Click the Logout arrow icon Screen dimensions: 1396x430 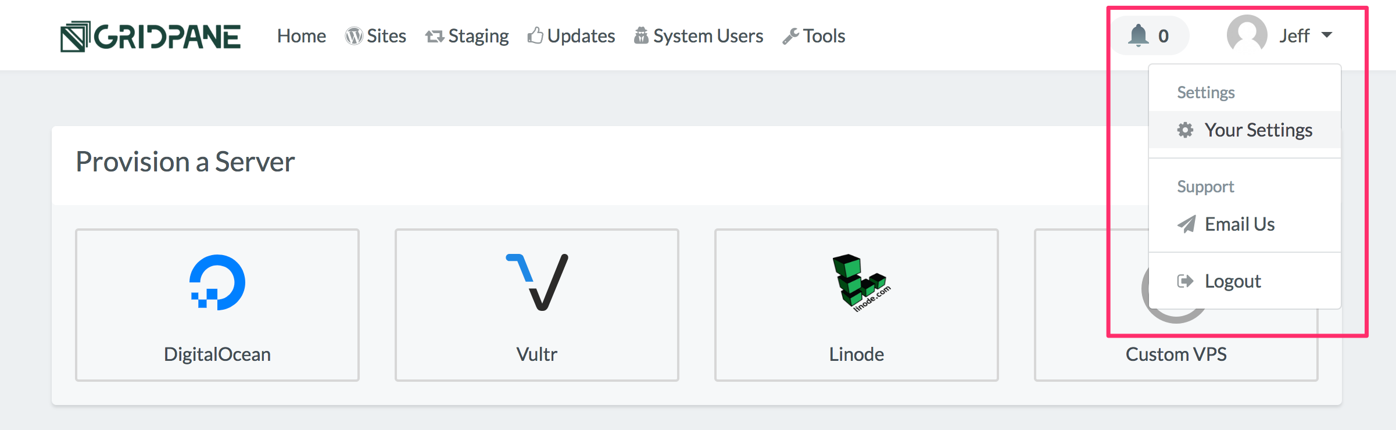[x=1185, y=281]
